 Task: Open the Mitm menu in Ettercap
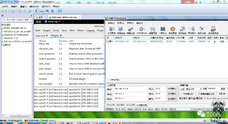pyautogui.click(x=72, y=31)
